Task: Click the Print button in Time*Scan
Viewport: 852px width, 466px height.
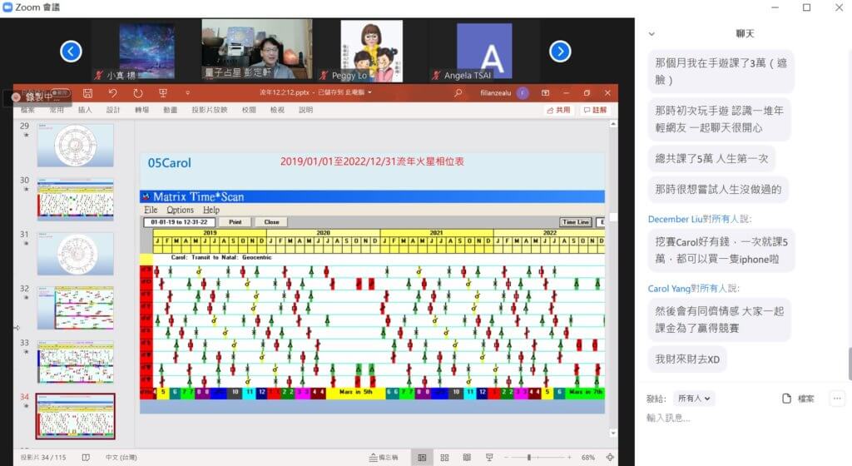Action: (235, 222)
